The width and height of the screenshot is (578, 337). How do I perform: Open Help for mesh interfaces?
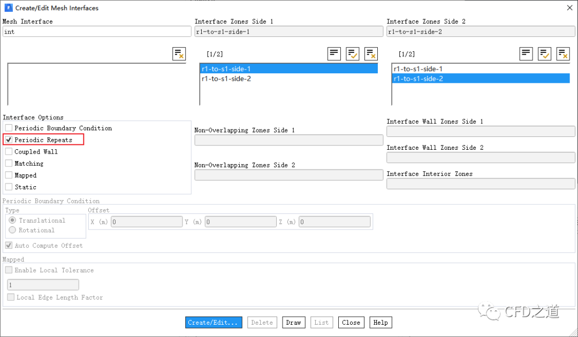[x=381, y=323]
